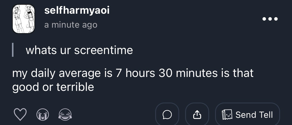
Task: React with the crying face emoji
Action: coord(42,115)
